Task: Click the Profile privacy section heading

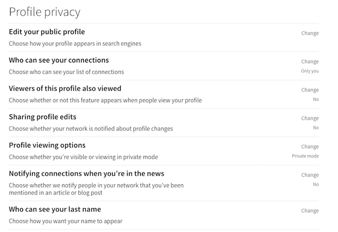Action: [x=44, y=12]
